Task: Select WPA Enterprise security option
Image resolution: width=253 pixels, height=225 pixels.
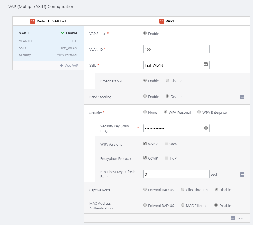Action: tap(199, 112)
